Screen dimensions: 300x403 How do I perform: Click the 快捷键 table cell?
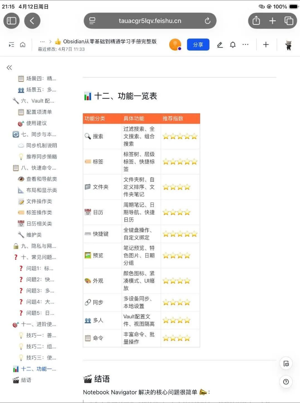102,234
